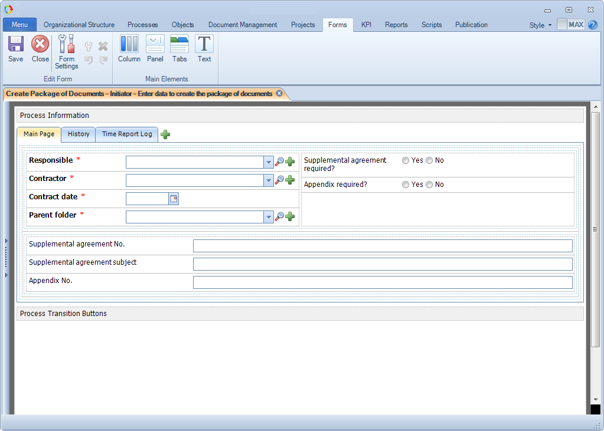Expand left side panel upper arrow

pyautogui.click(x=6, y=241)
